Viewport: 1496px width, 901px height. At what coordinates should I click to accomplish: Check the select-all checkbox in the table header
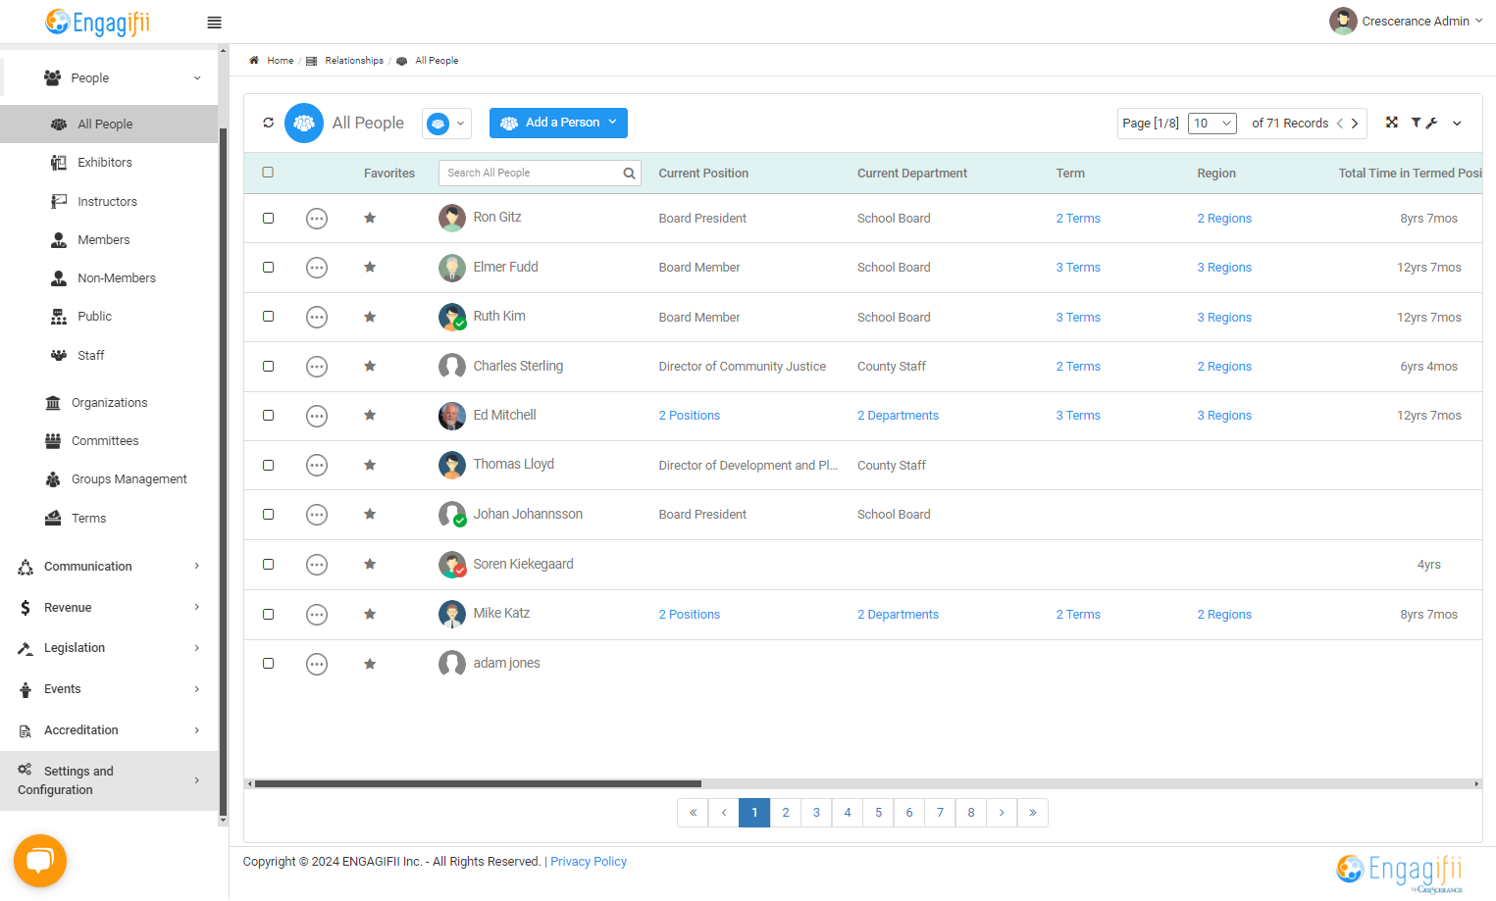[x=268, y=173]
